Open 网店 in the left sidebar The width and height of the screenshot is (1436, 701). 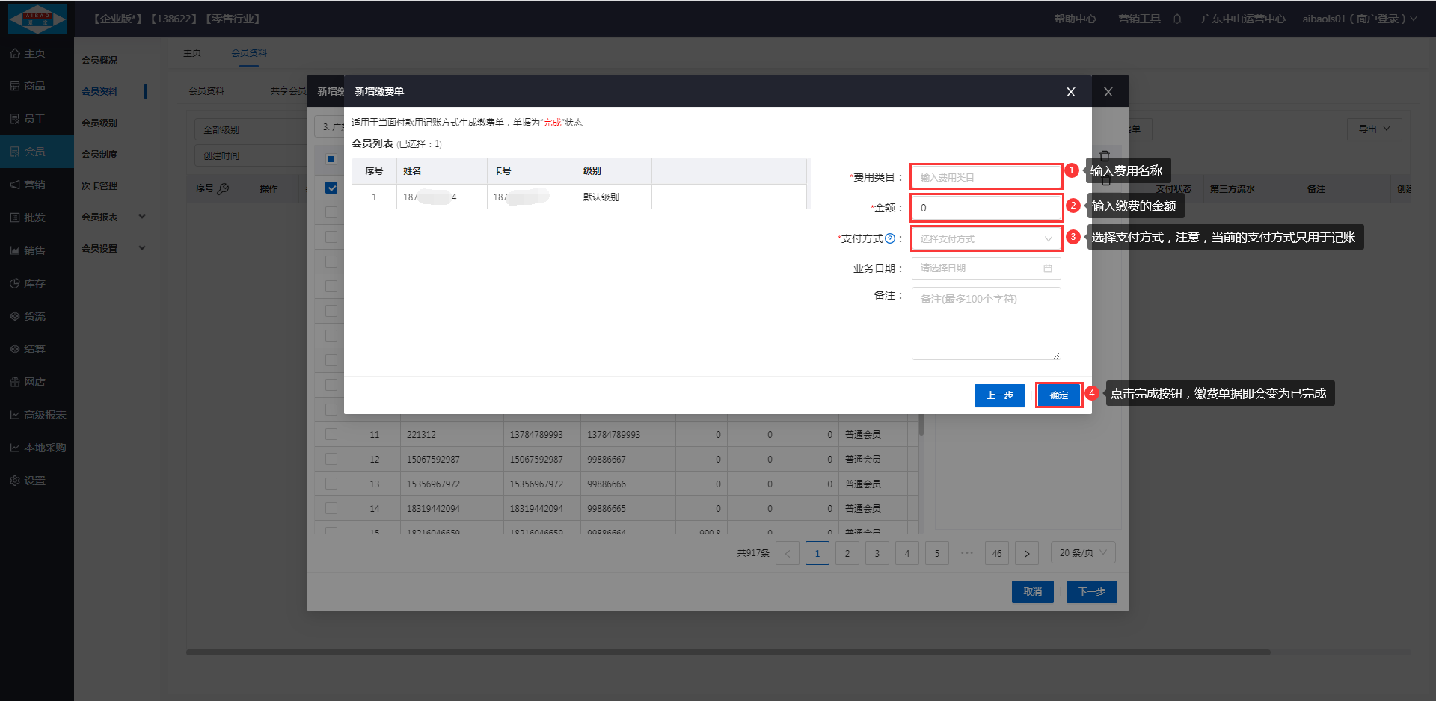[x=34, y=382]
